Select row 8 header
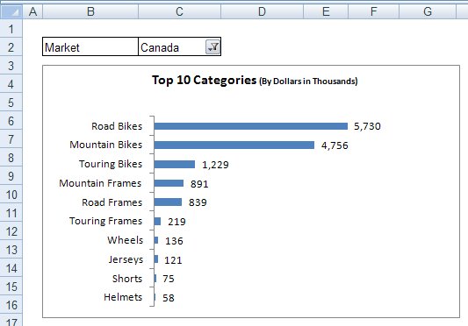This screenshot has height=326, width=468. click(11, 158)
